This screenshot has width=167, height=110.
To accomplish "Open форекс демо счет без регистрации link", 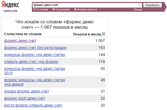I will point(35,48).
